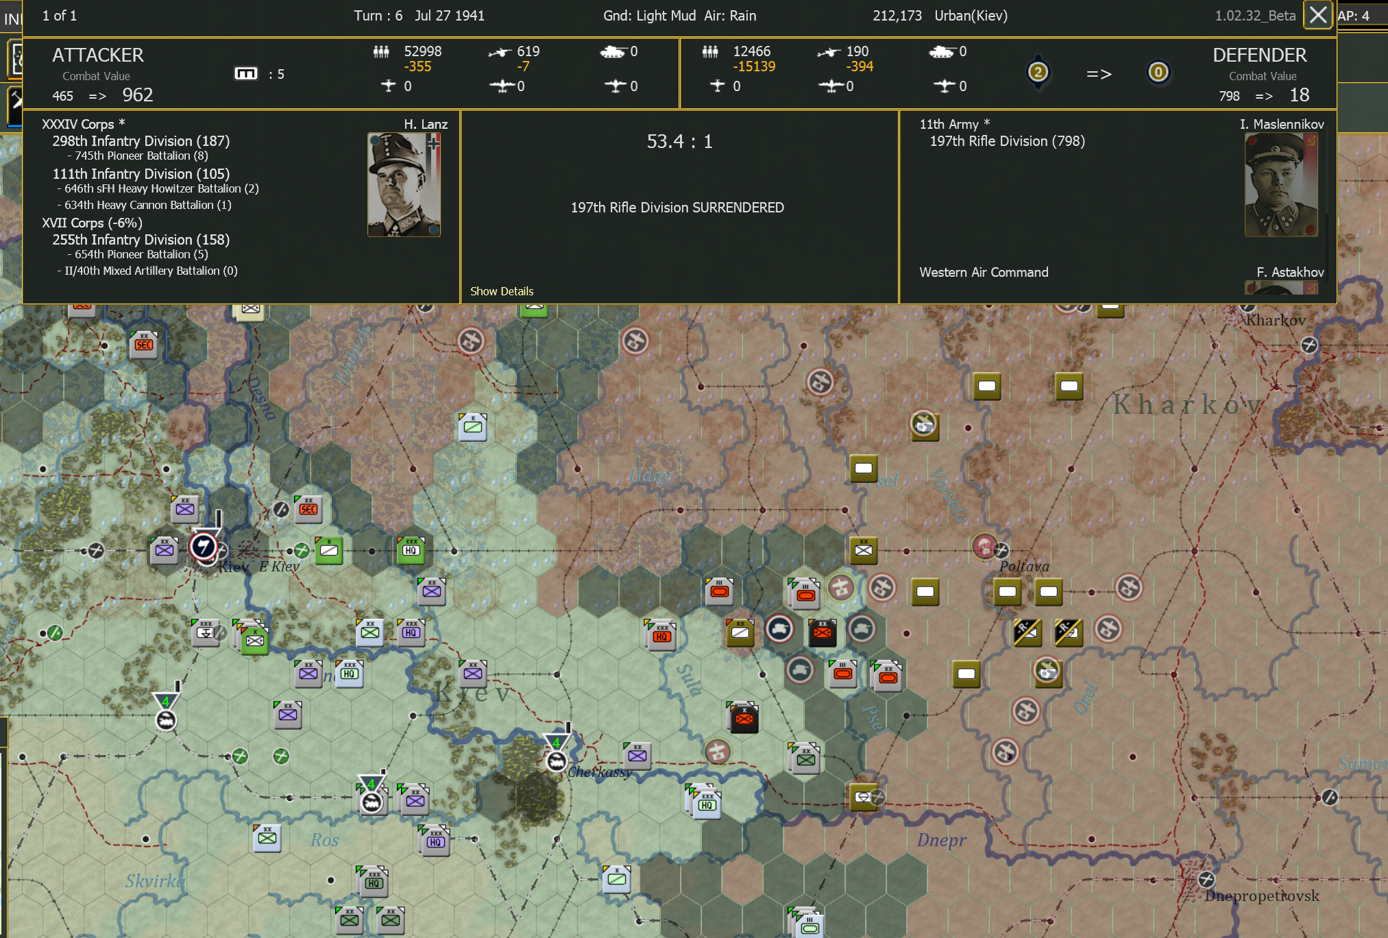The height and width of the screenshot is (938, 1388).
Task: Select the airborne marker at Poltava
Action: tap(984, 547)
